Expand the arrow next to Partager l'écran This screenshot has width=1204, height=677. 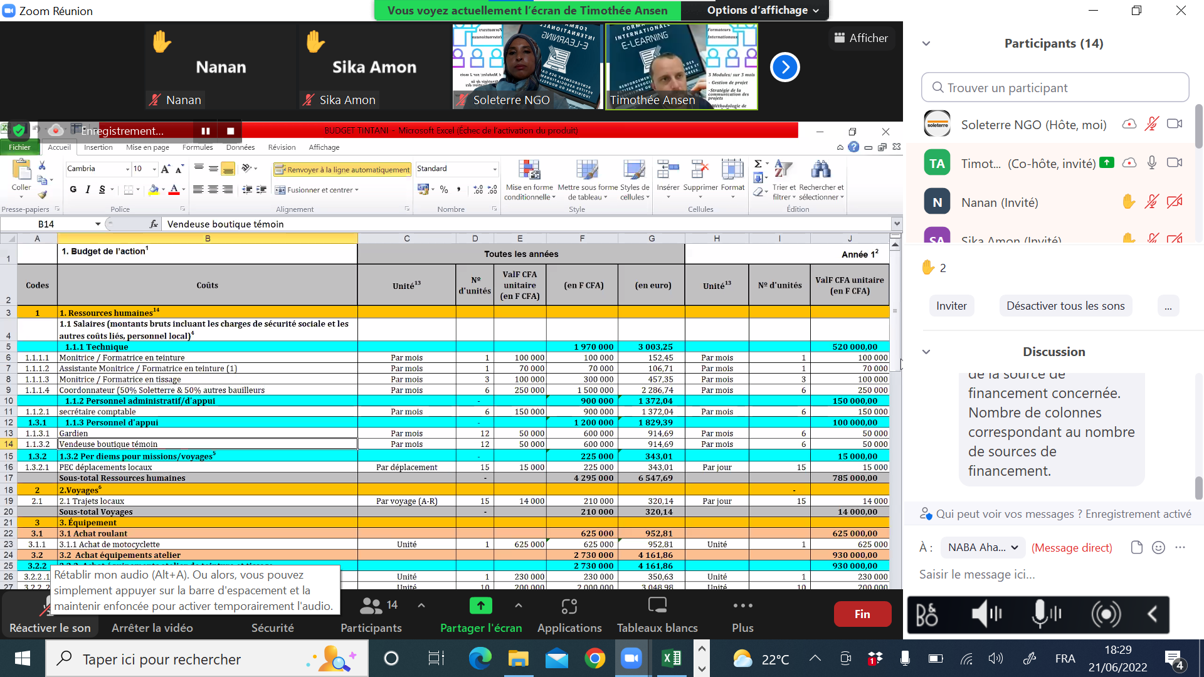coord(518,605)
